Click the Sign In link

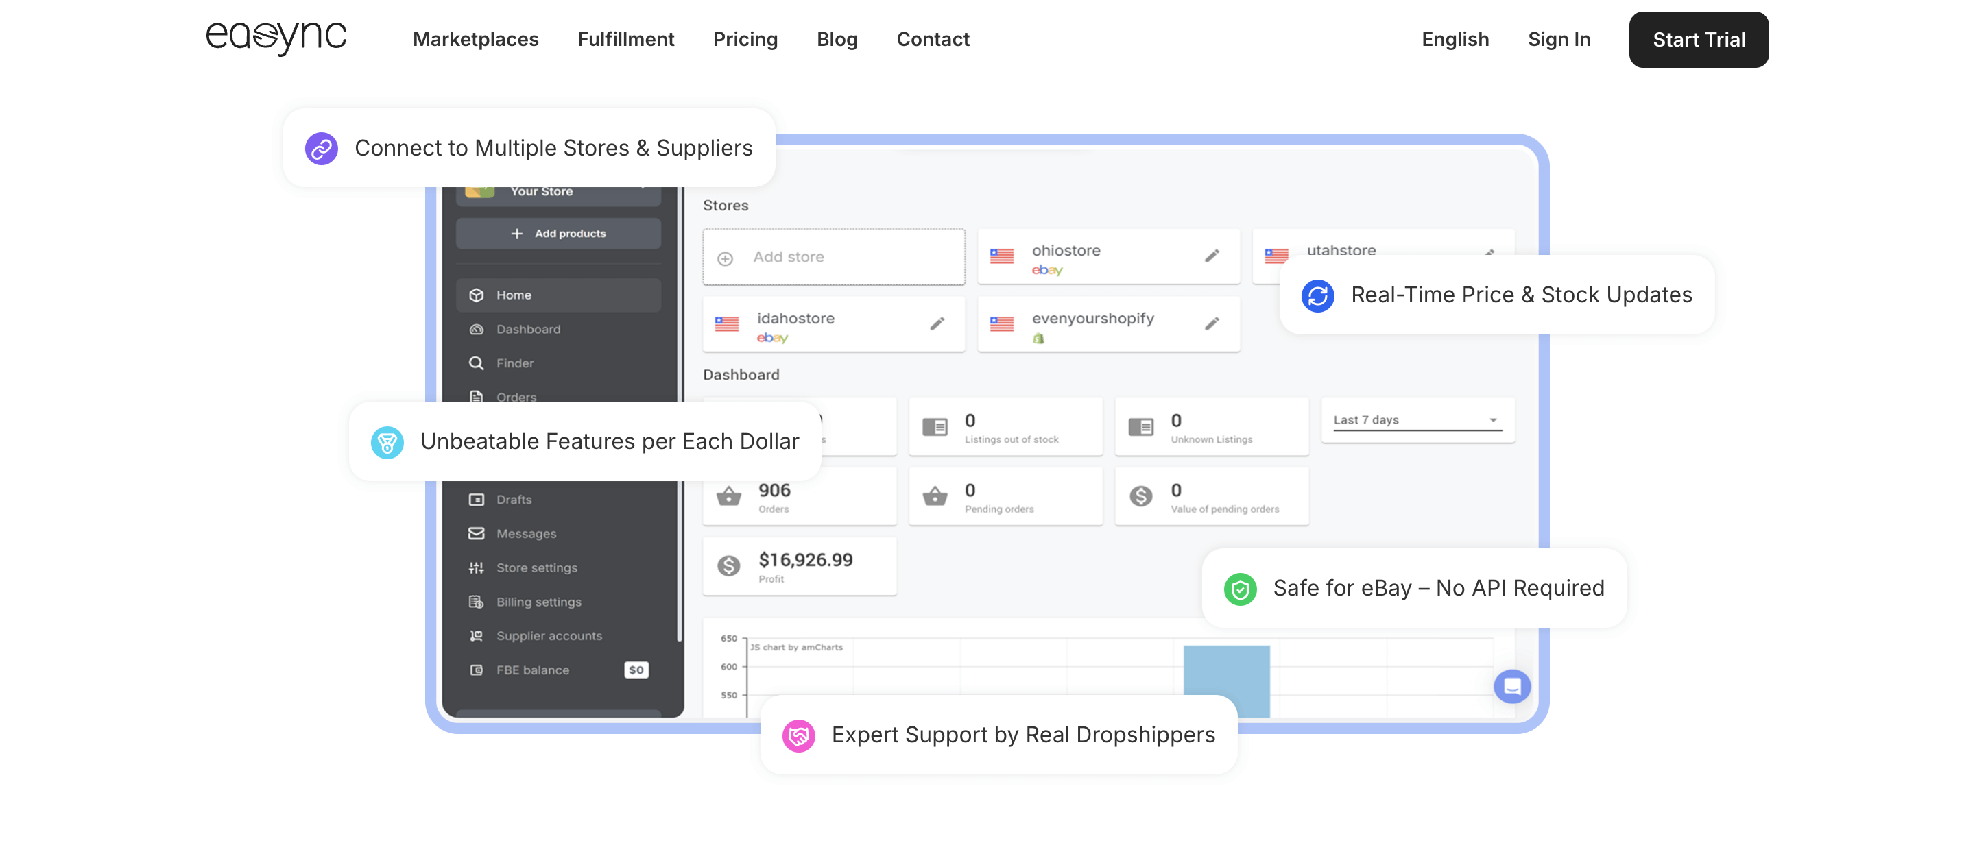(x=1558, y=39)
